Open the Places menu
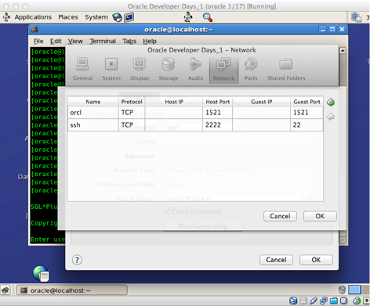Screen dimensions: 370x306 point(68,17)
